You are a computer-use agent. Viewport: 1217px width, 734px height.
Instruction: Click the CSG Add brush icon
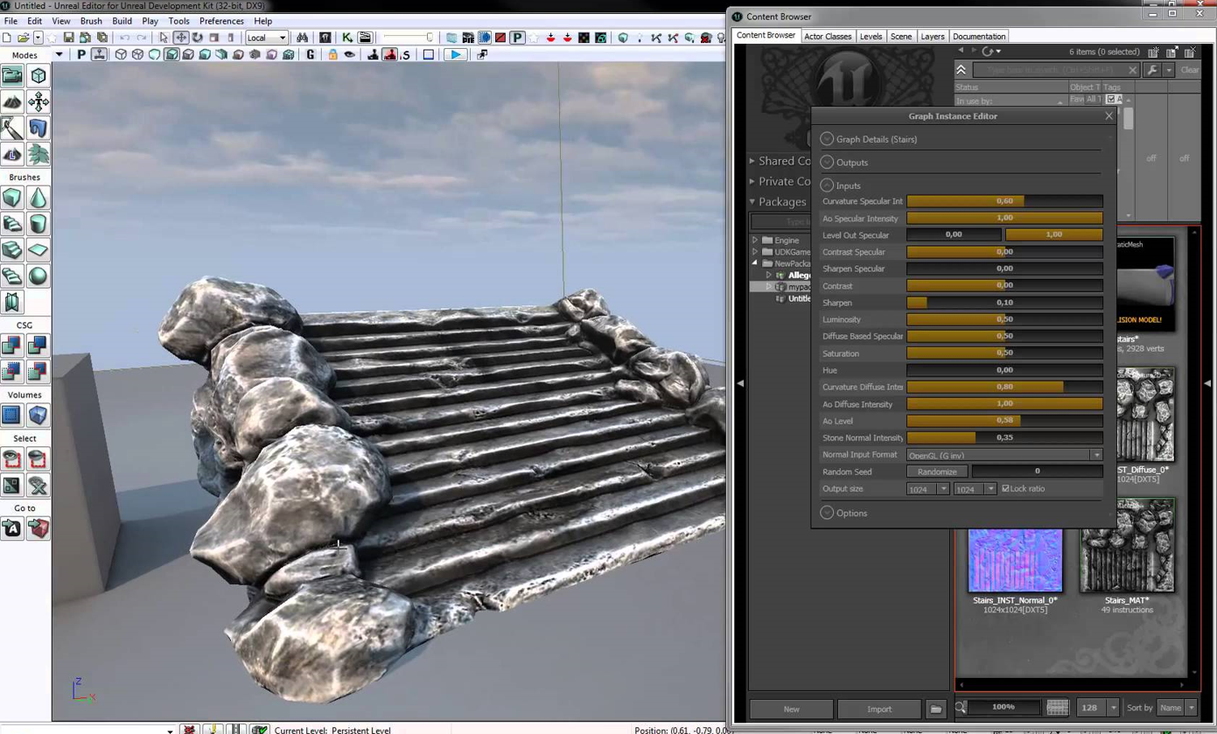tap(12, 346)
